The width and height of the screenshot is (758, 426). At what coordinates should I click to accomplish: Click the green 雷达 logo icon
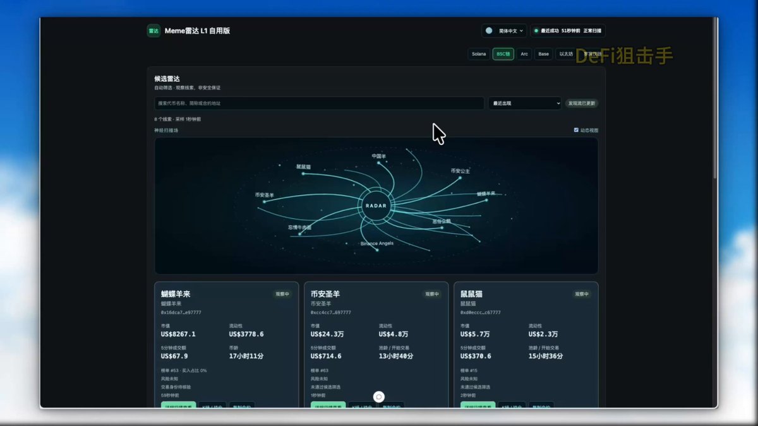(153, 31)
